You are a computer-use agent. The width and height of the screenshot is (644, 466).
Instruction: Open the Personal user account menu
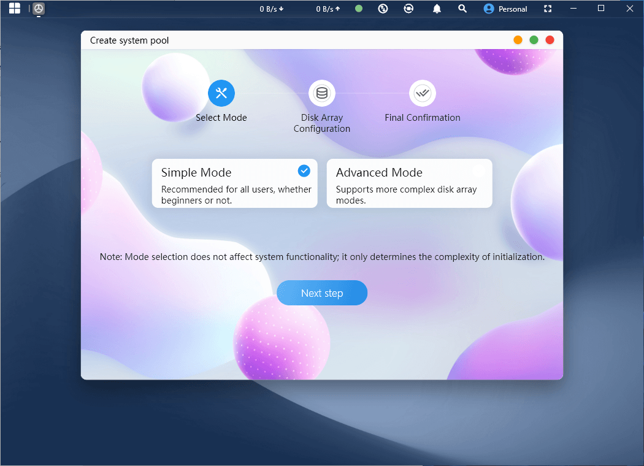tap(505, 9)
